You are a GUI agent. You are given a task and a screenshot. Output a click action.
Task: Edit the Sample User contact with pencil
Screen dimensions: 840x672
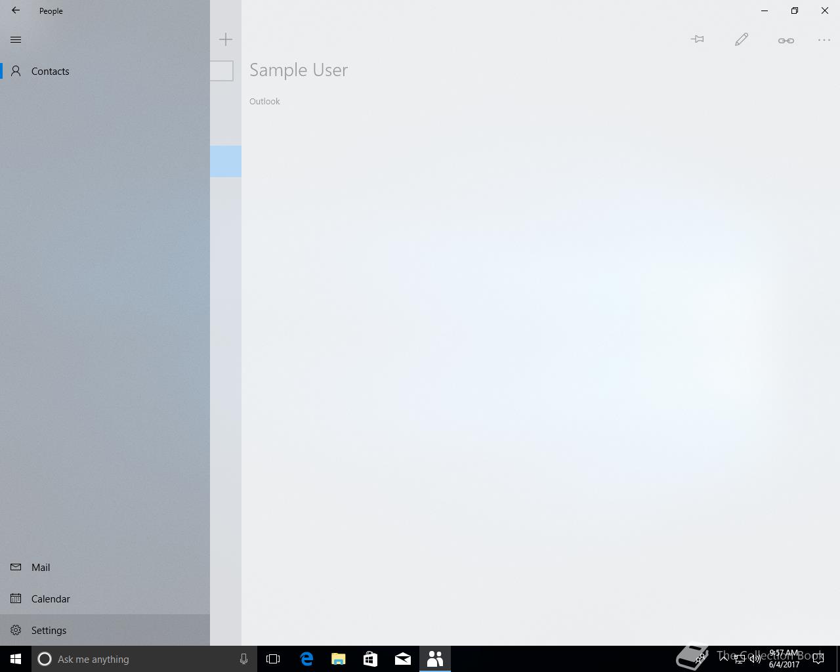pyautogui.click(x=742, y=39)
